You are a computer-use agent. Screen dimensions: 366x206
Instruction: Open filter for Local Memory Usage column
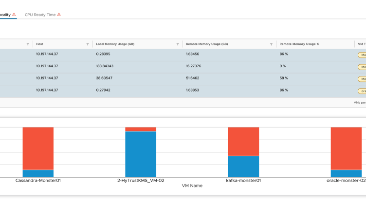pyautogui.click(x=178, y=44)
